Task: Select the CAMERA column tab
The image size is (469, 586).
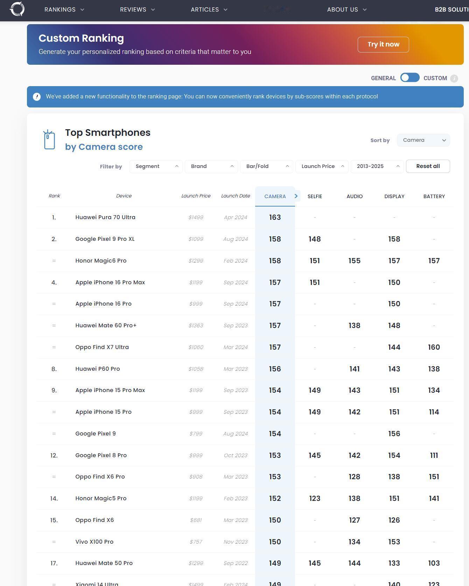Action: pos(275,196)
